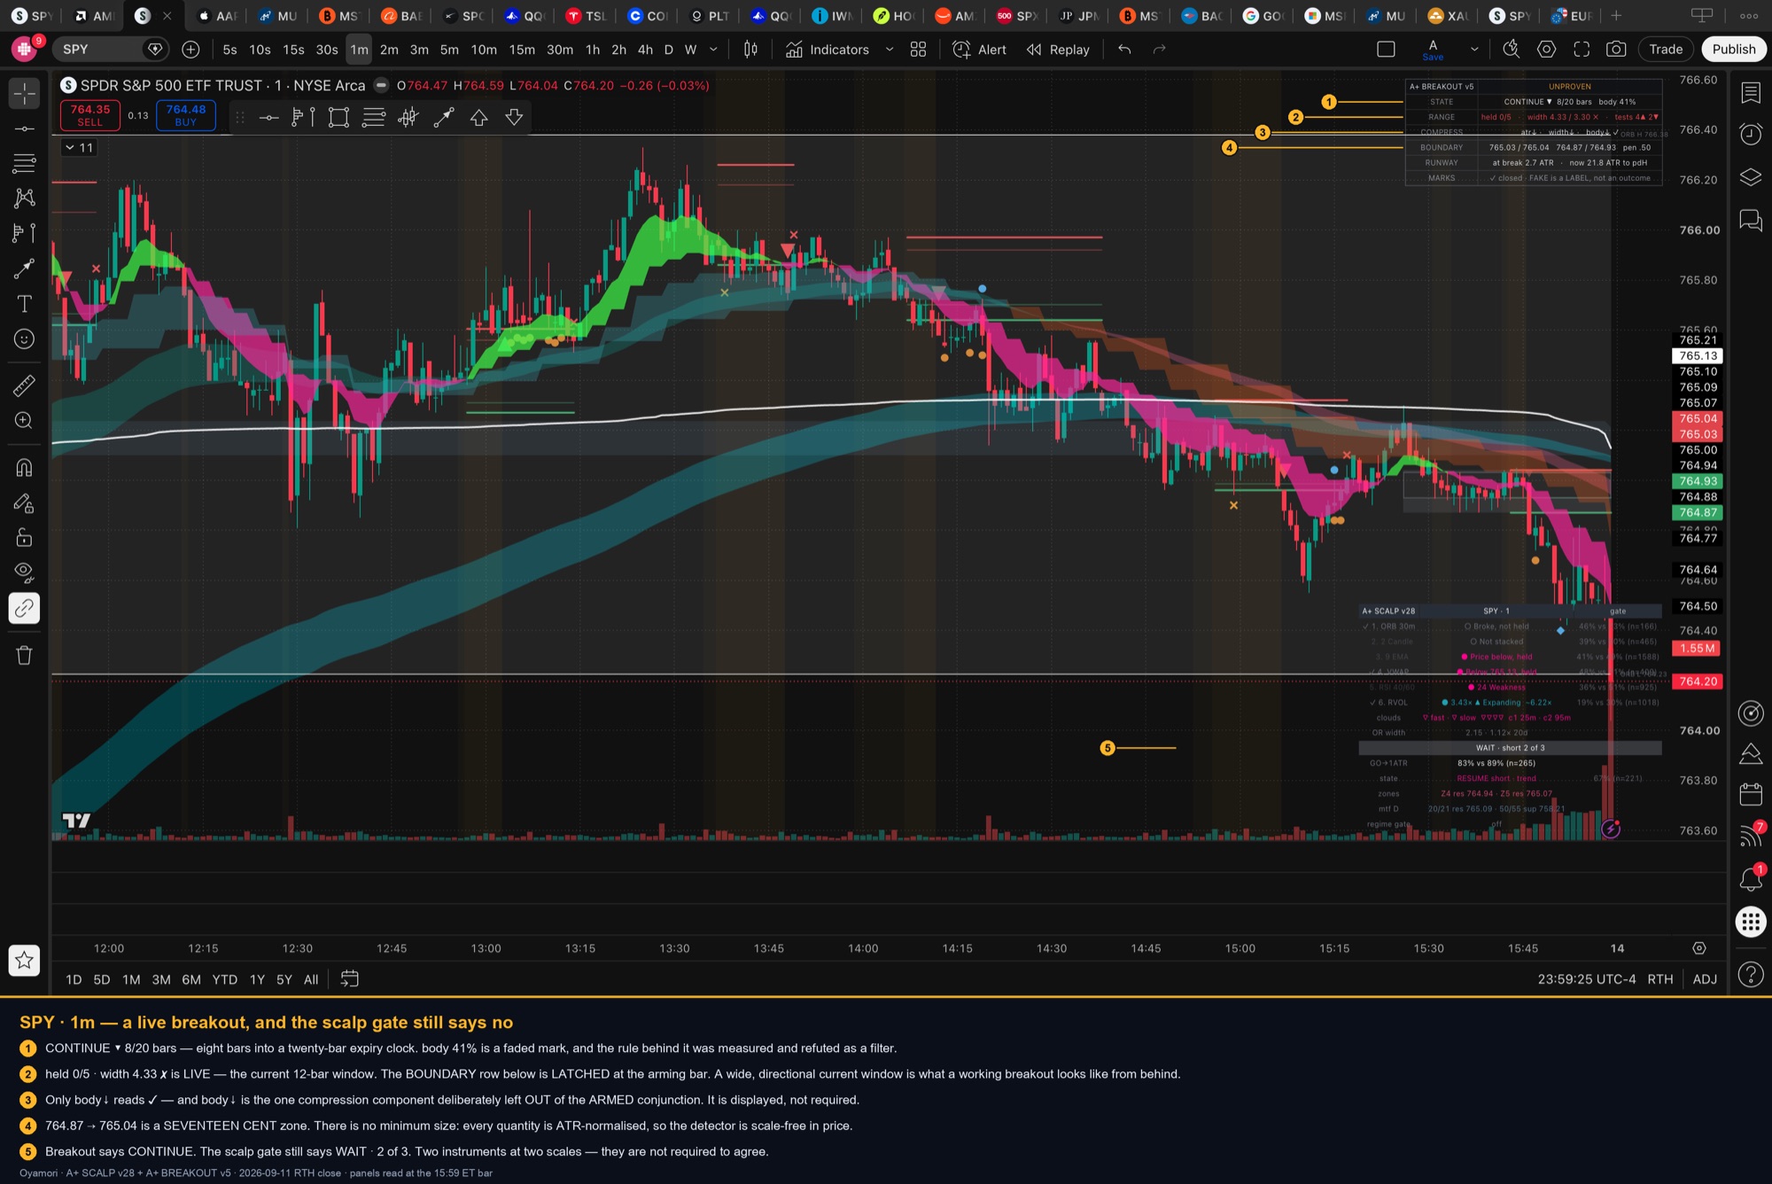Open the help center question mark
The image size is (1772, 1184).
click(x=1751, y=975)
